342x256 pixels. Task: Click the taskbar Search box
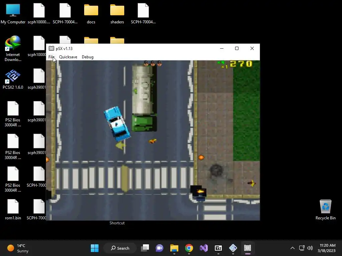coord(120,248)
